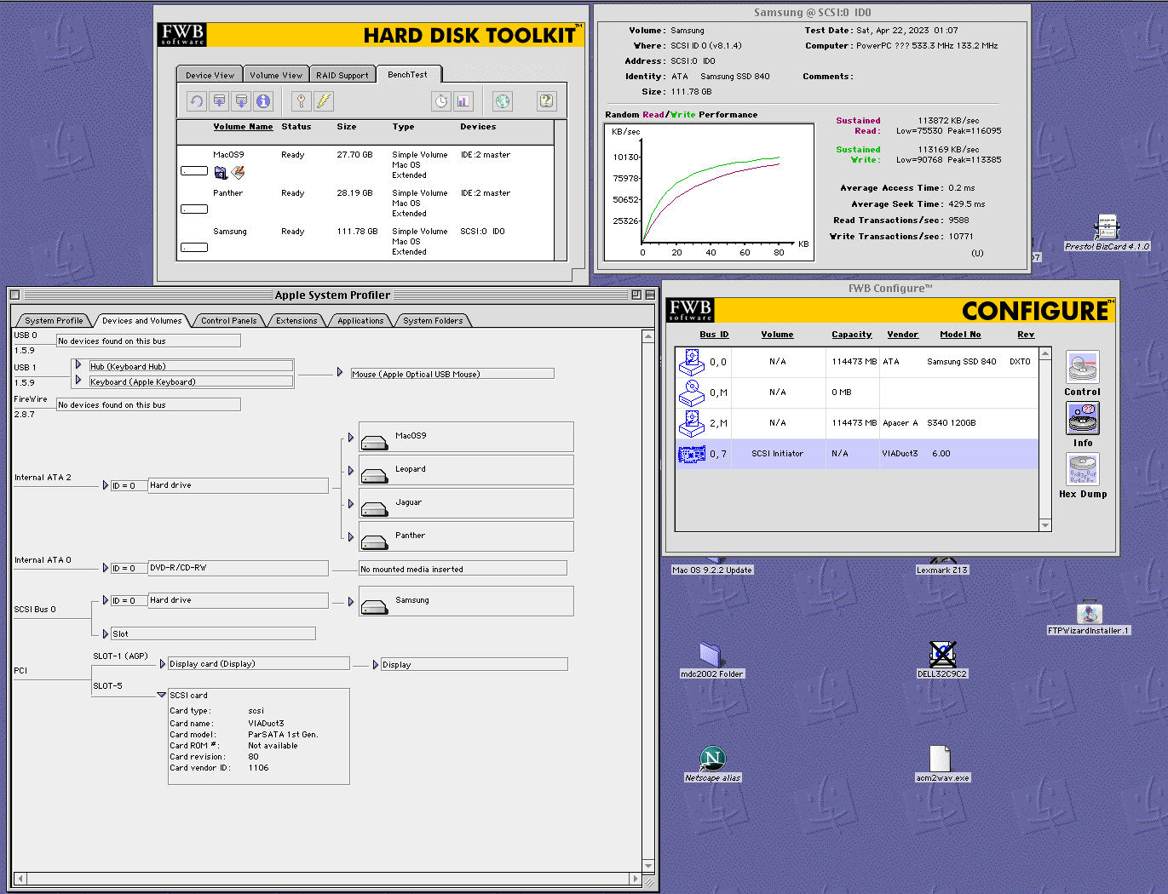Screen dimensions: 1168x894
Task: Sort by the Volume Name column header
Action: click(x=243, y=127)
